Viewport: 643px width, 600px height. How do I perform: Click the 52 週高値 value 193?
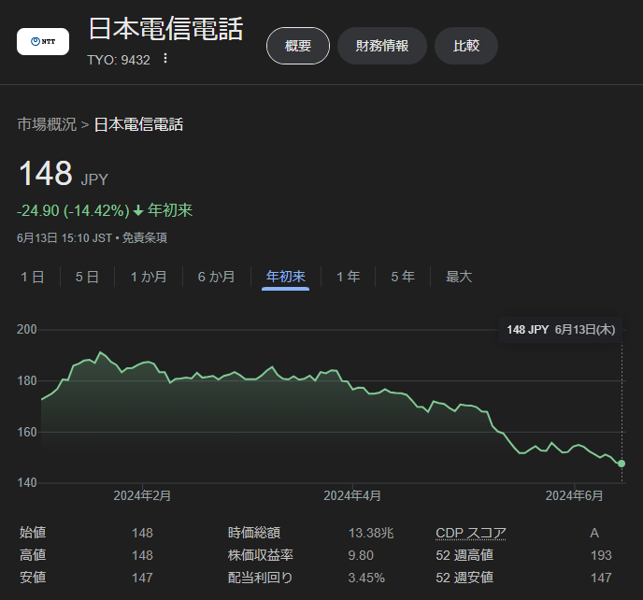[x=601, y=555]
